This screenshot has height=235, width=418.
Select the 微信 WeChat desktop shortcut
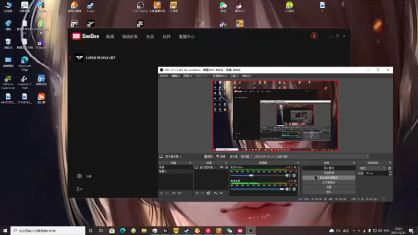click(223, 7)
